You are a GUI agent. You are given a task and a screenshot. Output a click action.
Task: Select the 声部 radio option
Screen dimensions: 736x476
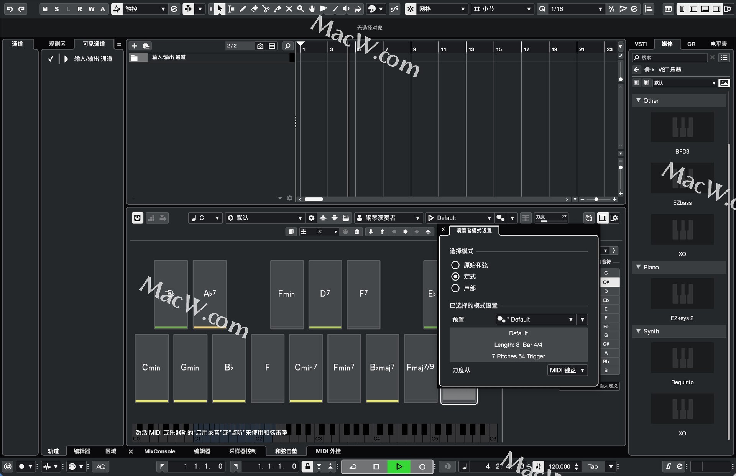[x=455, y=288]
